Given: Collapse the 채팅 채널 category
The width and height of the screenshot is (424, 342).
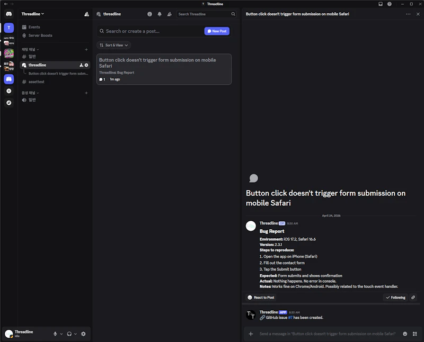Looking at the screenshot, I should coord(30,49).
